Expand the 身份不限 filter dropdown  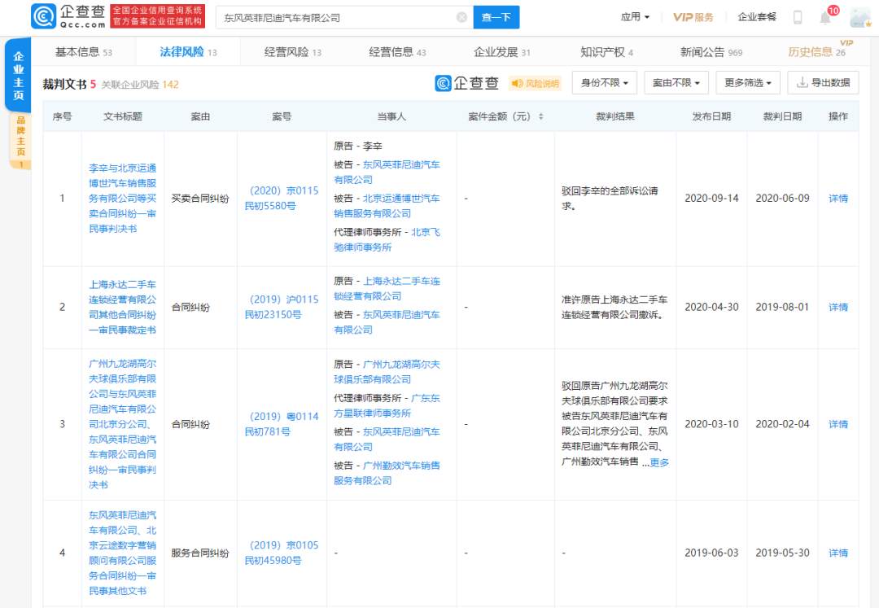604,83
